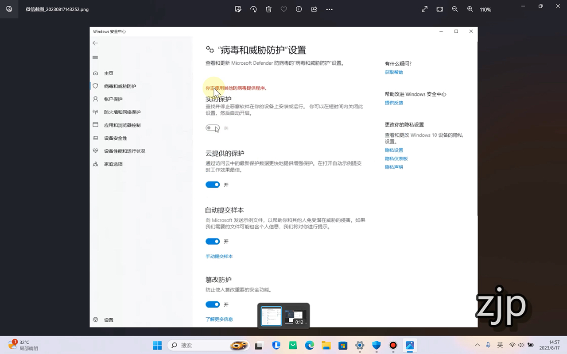Viewport: 567px width, 354px height.
Task: Click the red 你正使用其他防病毒提供程序 text
Action: point(236,88)
